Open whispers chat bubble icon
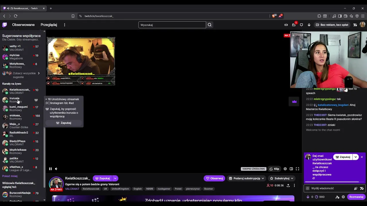 301,25
